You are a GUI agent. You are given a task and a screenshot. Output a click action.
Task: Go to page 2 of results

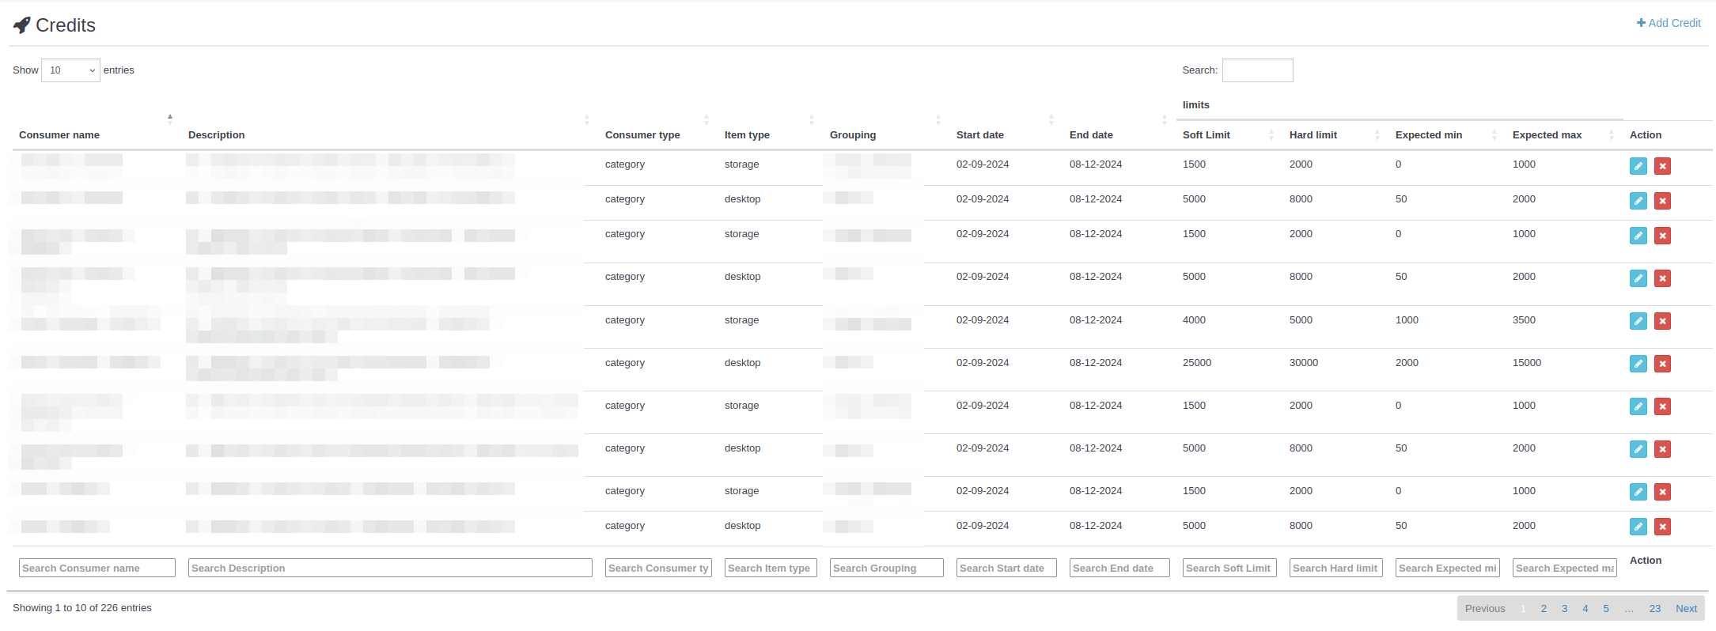[1544, 609]
